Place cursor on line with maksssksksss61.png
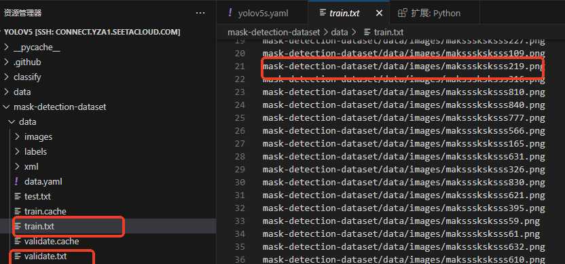Image resolution: width=565 pixels, height=264 pixels. [x=401, y=234]
